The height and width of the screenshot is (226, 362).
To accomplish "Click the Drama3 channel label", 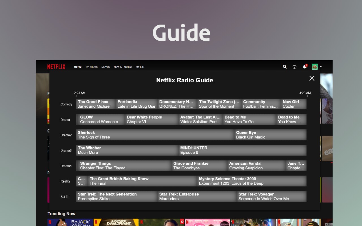I will (x=66, y=151).
